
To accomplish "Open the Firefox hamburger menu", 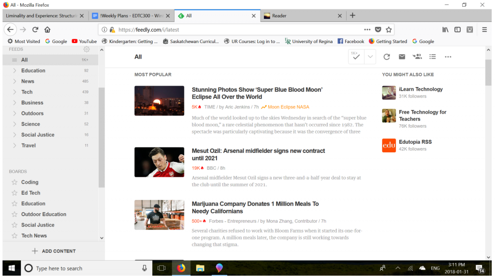I will [x=484, y=29].
